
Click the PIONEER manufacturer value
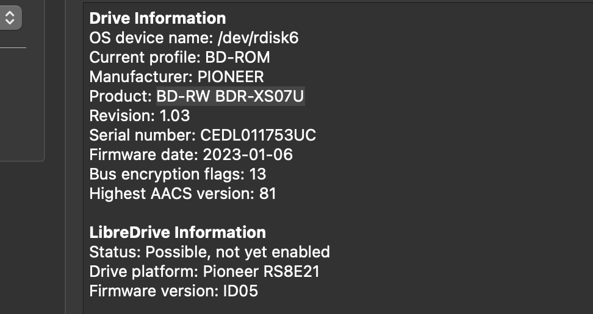point(231,77)
